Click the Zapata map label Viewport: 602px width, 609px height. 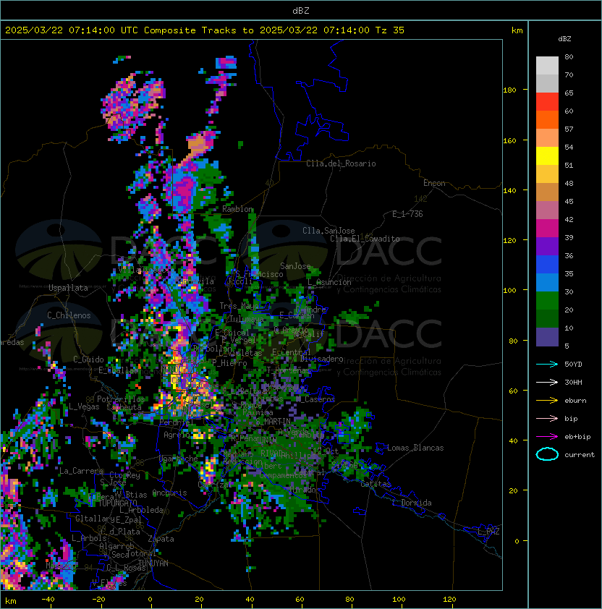[x=161, y=539]
